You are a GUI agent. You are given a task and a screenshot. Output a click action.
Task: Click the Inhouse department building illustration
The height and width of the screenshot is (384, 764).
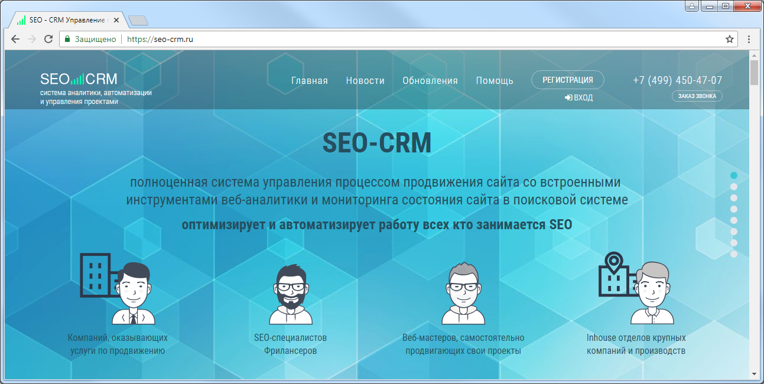[x=636, y=288]
